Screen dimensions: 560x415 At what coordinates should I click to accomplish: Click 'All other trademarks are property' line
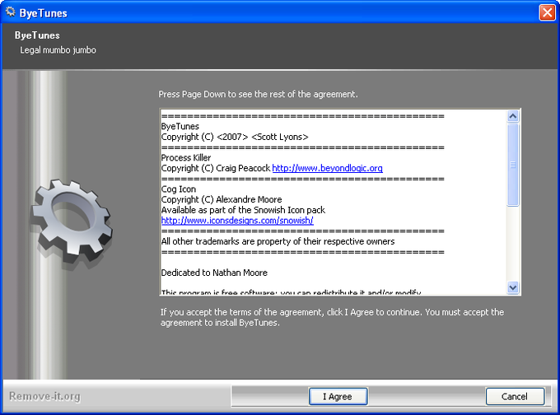[278, 241]
